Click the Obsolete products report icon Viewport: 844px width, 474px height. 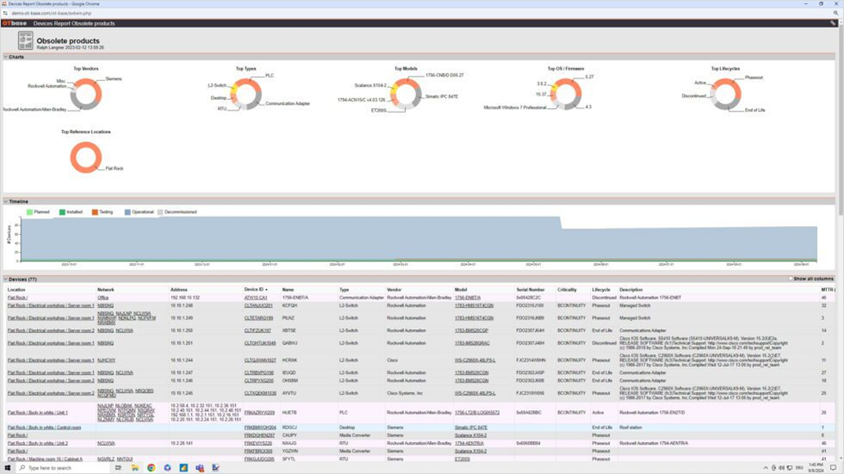(x=25, y=41)
